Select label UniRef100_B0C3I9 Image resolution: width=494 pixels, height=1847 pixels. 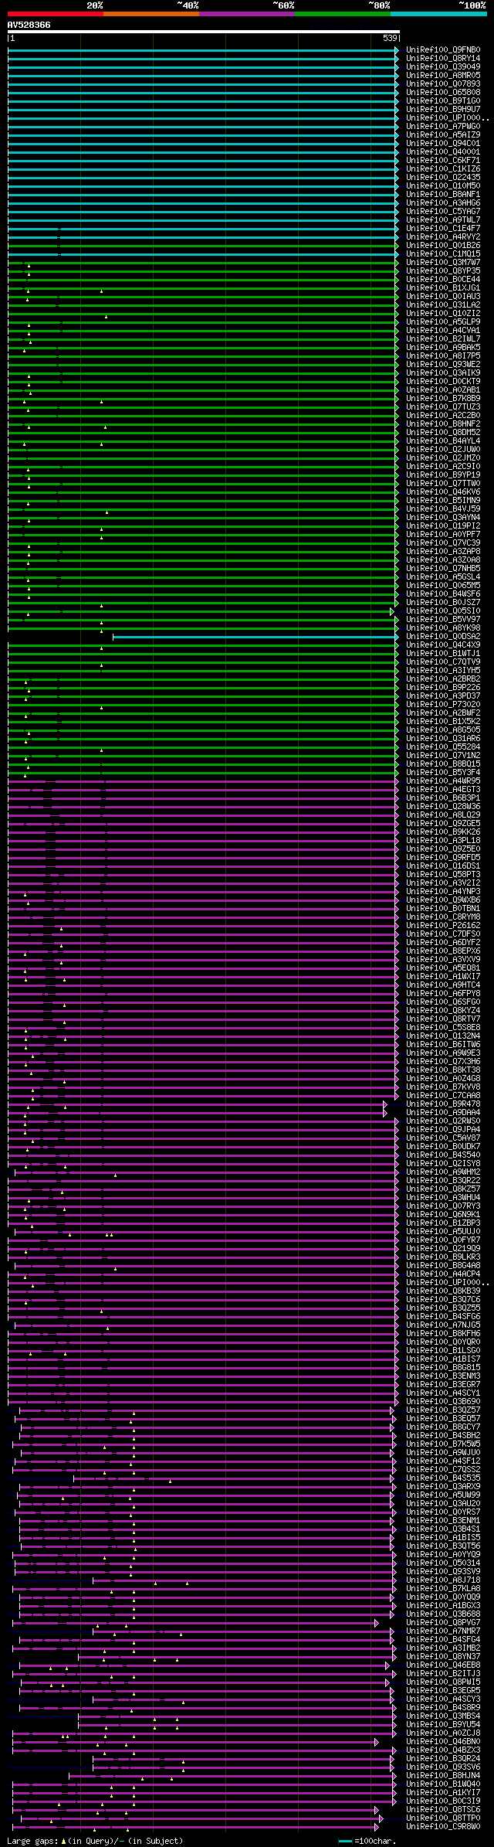pos(443,1801)
